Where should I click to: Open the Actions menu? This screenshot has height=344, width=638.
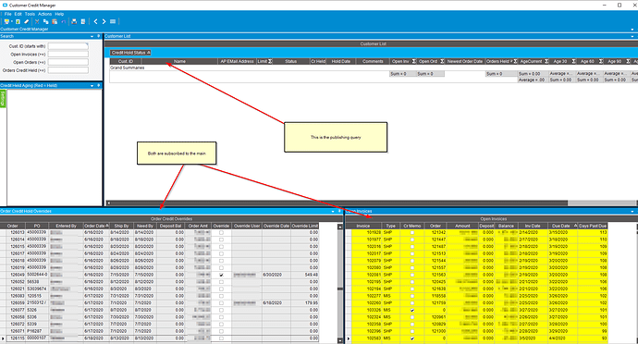44,14
